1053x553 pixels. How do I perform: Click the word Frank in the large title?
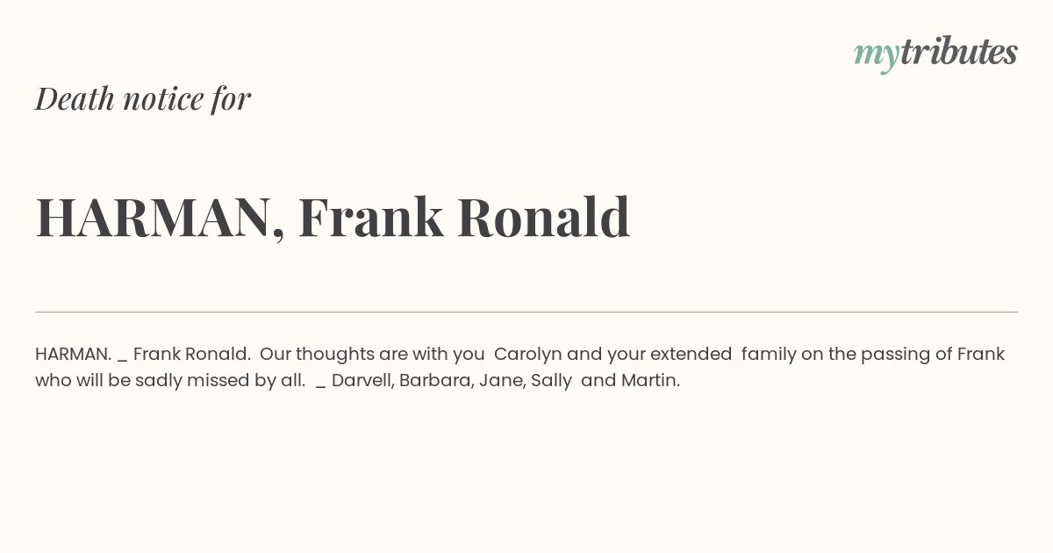click(x=371, y=217)
